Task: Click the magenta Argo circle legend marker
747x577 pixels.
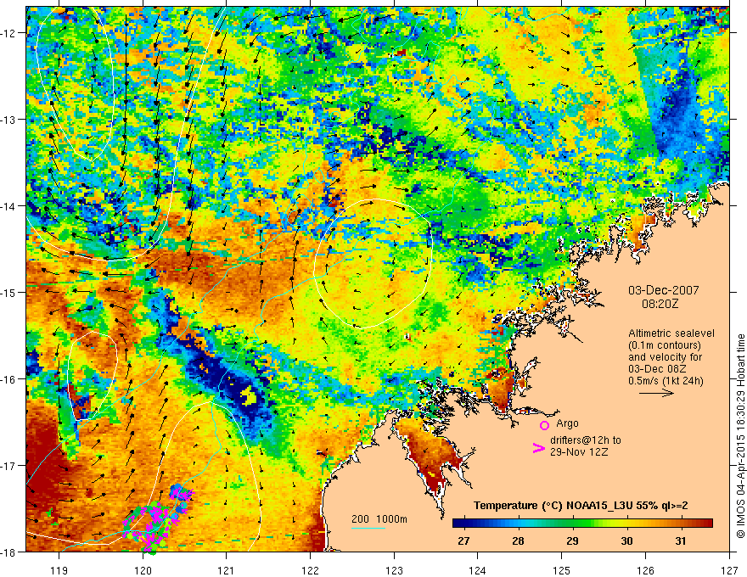Action: pos(544,425)
